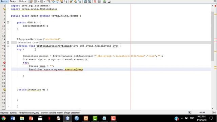This screenshot has width=217, height=122.
Task: Click the highlighted executeQuery text
Action: tap(74, 69)
